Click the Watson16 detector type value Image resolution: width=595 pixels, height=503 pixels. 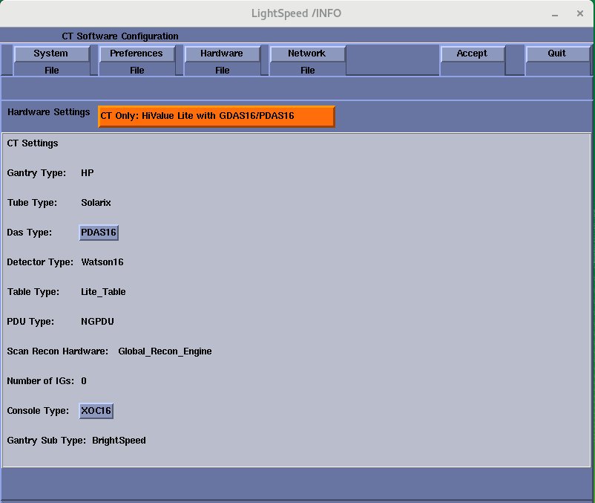[102, 262]
